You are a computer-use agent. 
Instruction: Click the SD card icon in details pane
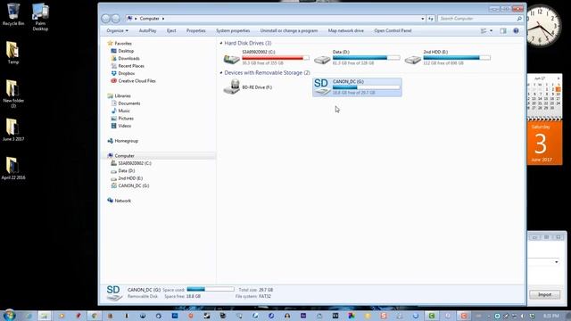pos(114,293)
